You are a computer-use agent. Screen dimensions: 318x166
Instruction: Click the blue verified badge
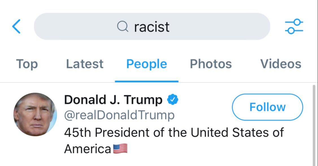pyautogui.click(x=173, y=99)
